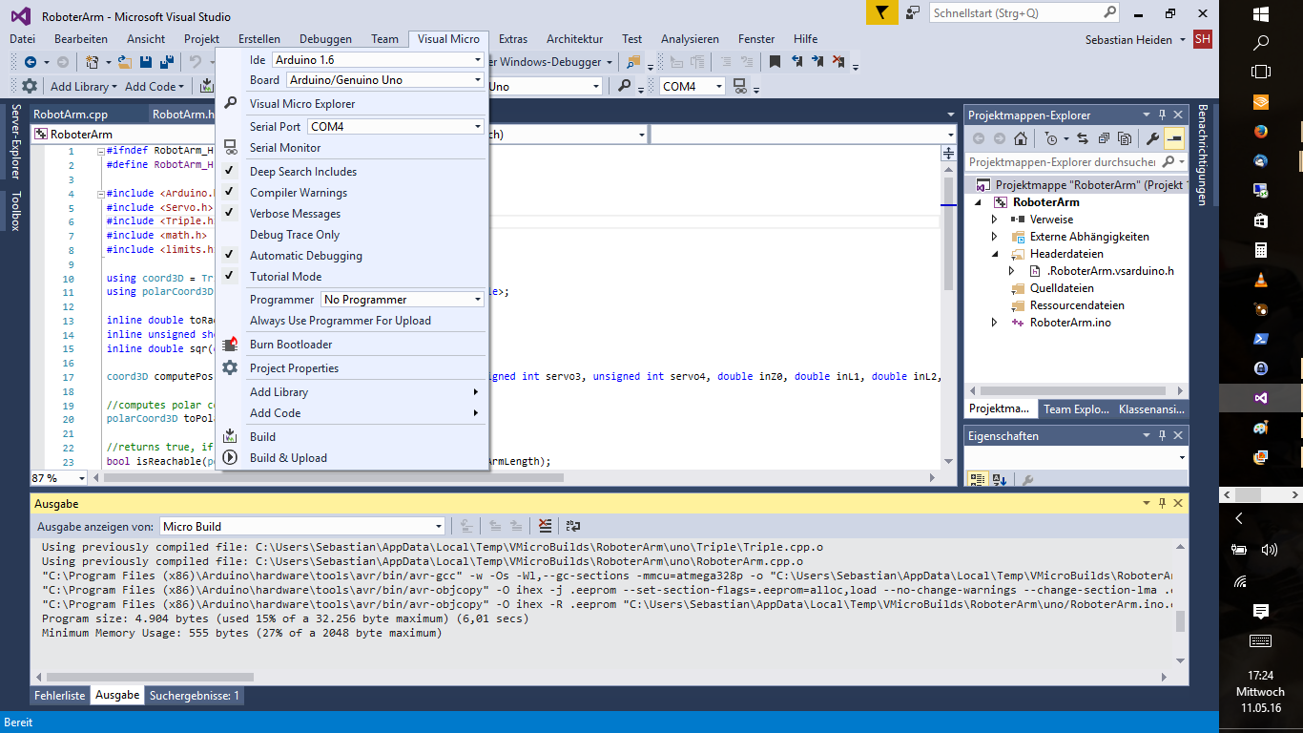1303x733 pixels.
Task: Click the sync arrows icon in Projektmappen-Explorer
Action: tap(1082, 138)
